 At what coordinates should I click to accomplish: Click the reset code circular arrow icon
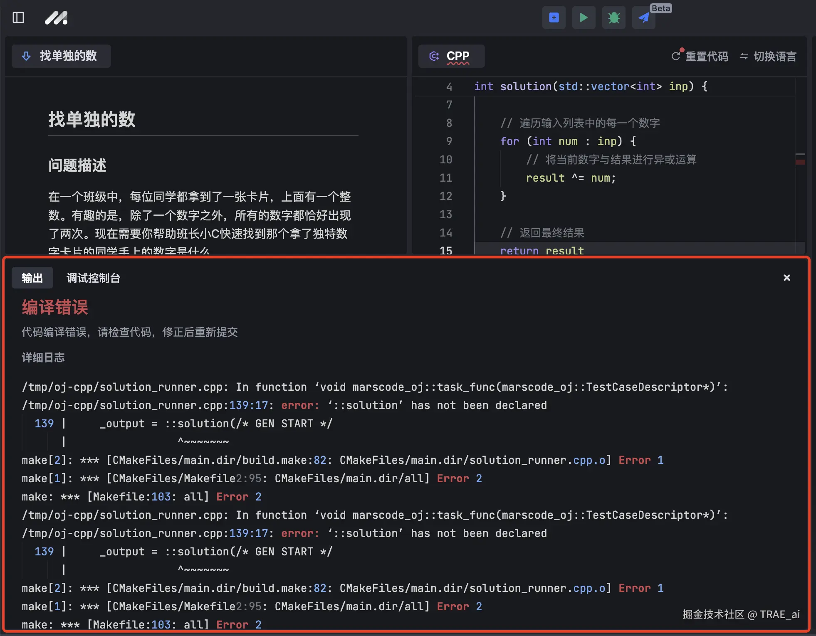pos(676,56)
